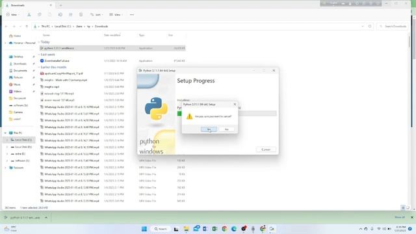The height and width of the screenshot is (234, 416).
Task: Select the ZoomInstallerFull.exe file
Action: (x=57, y=60)
